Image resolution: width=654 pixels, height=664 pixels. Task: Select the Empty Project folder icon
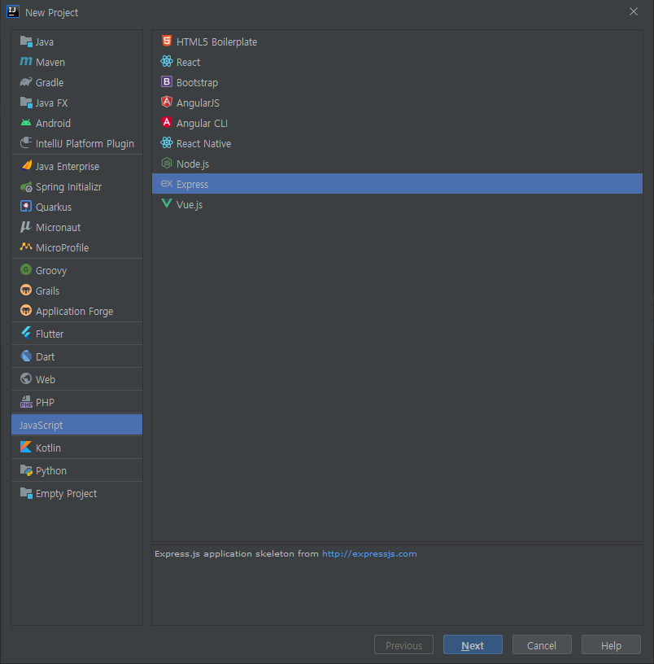(26, 493)
